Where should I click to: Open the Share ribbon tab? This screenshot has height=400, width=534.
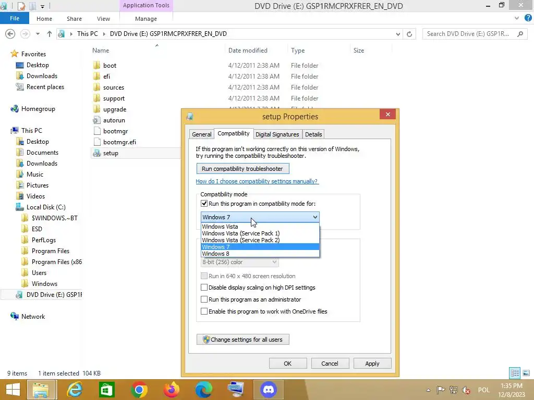pyautogui.click(x=74, y=19)
